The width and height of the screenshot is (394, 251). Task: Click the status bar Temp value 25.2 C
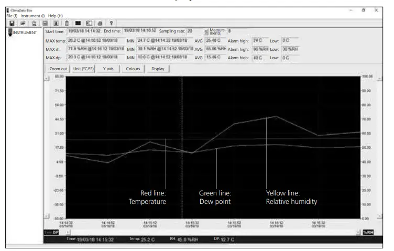coord(148,239)
